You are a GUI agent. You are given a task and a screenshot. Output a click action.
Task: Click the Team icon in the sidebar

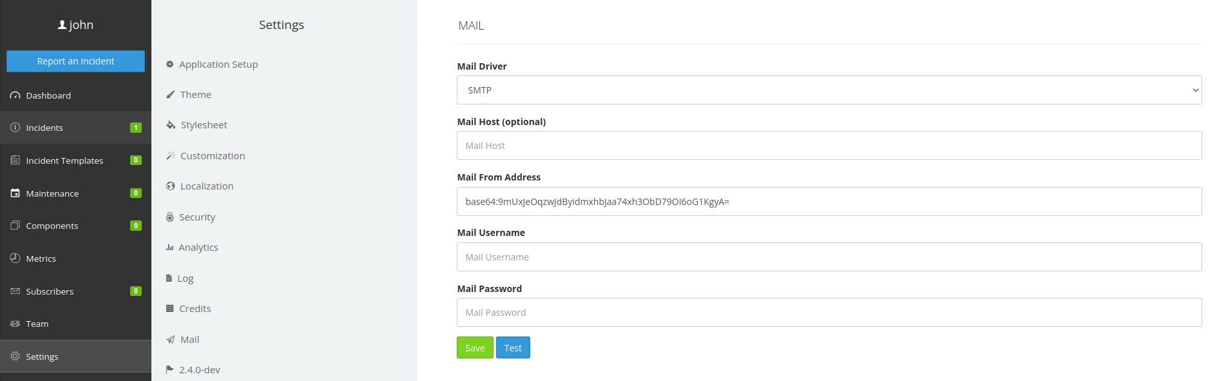[15, 323]
